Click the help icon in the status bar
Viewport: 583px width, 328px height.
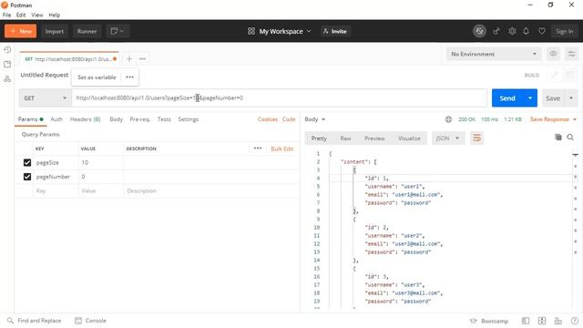tap(575, 321)
